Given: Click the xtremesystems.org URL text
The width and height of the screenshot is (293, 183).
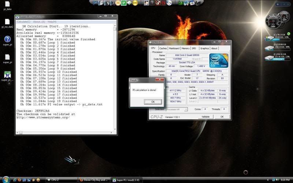Looking at the screenshot, I should click(x=43, y=117).
